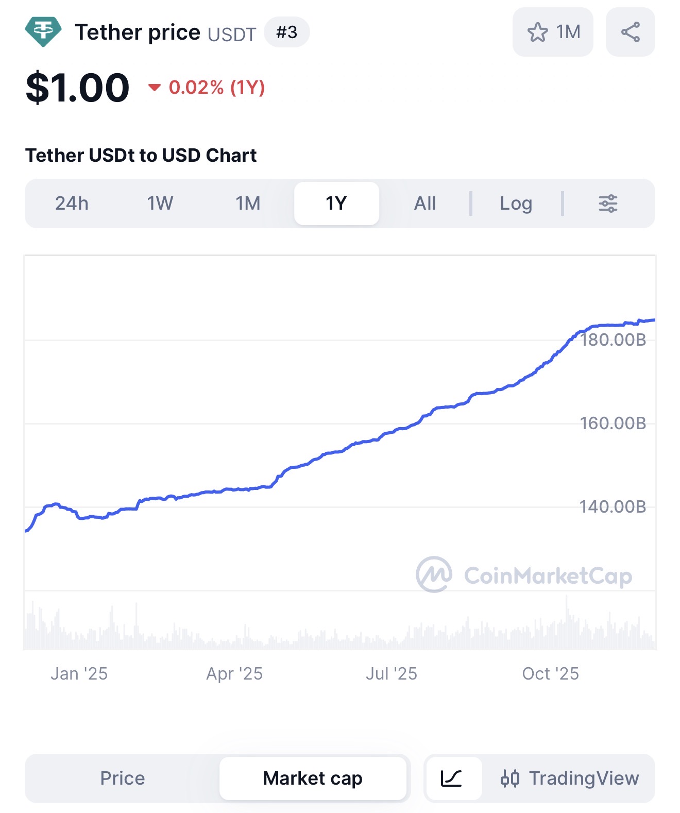Select the 1Y time range
This screenshot has width=680, height=813.
click(x=336, y=204)
